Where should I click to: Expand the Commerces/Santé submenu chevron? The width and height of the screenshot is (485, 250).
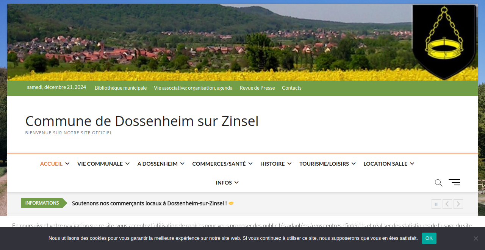[250, 164]
